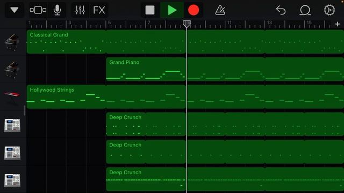Switch to the instrument view button

38,10
